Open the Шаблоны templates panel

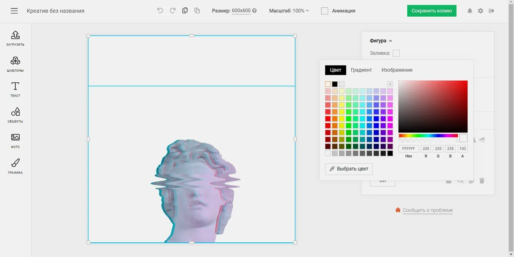tap(15, 64)
